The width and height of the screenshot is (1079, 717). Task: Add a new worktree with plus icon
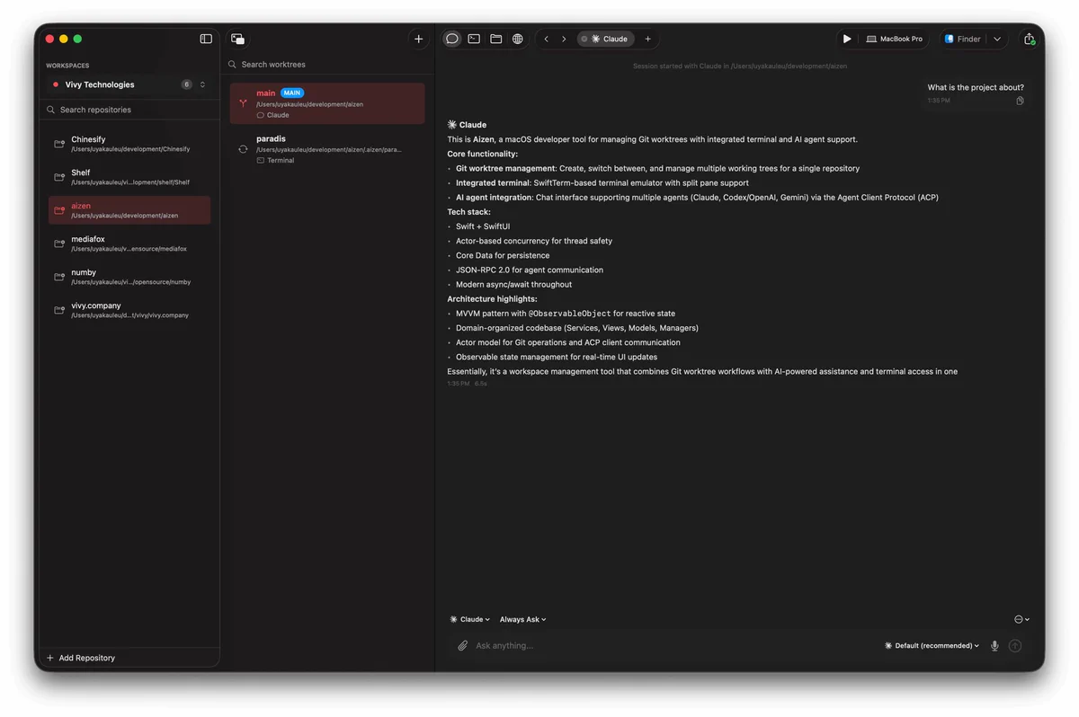tap(418, 39)
